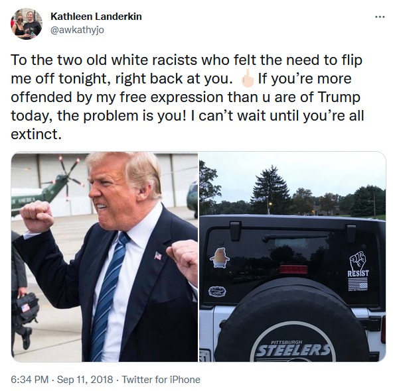Click the Twitter for iPhone source link

161,380
